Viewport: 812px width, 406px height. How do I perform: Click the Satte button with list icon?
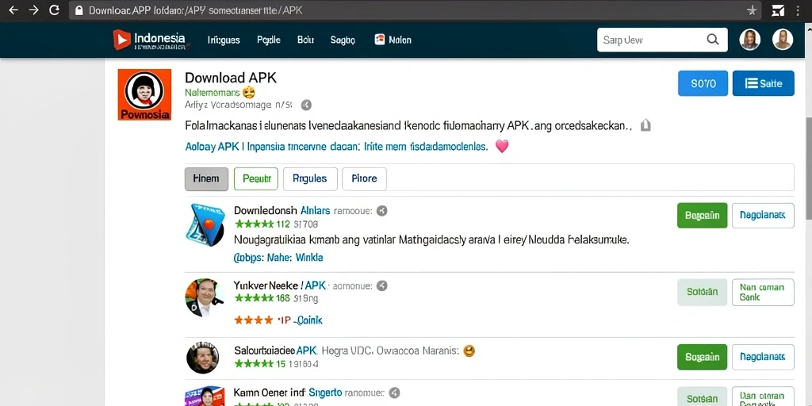[x=764, y=83]
